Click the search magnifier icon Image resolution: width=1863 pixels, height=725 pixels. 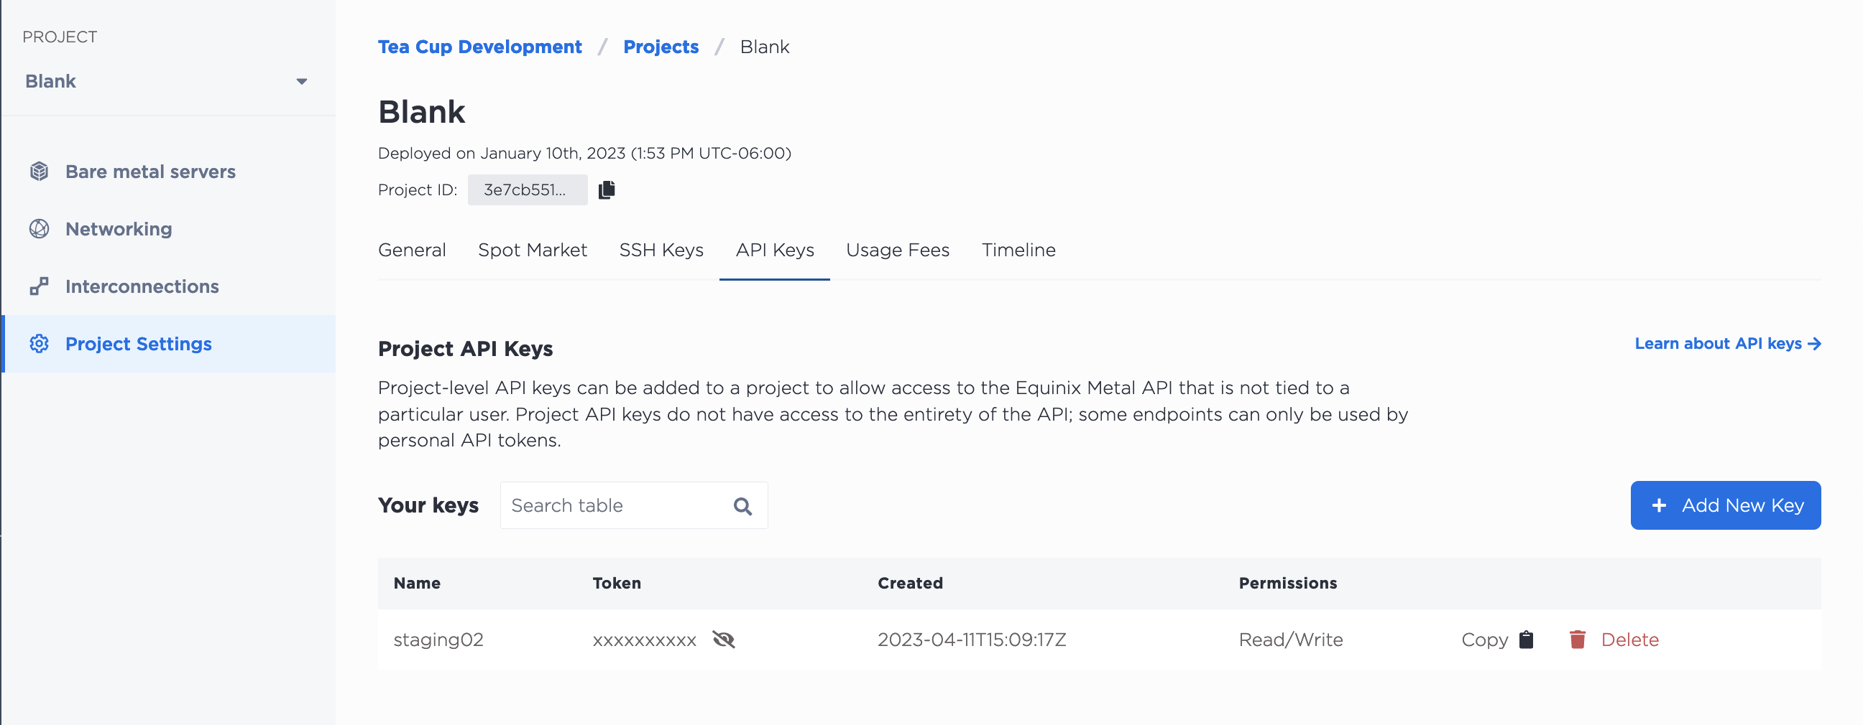coord(742,506)
